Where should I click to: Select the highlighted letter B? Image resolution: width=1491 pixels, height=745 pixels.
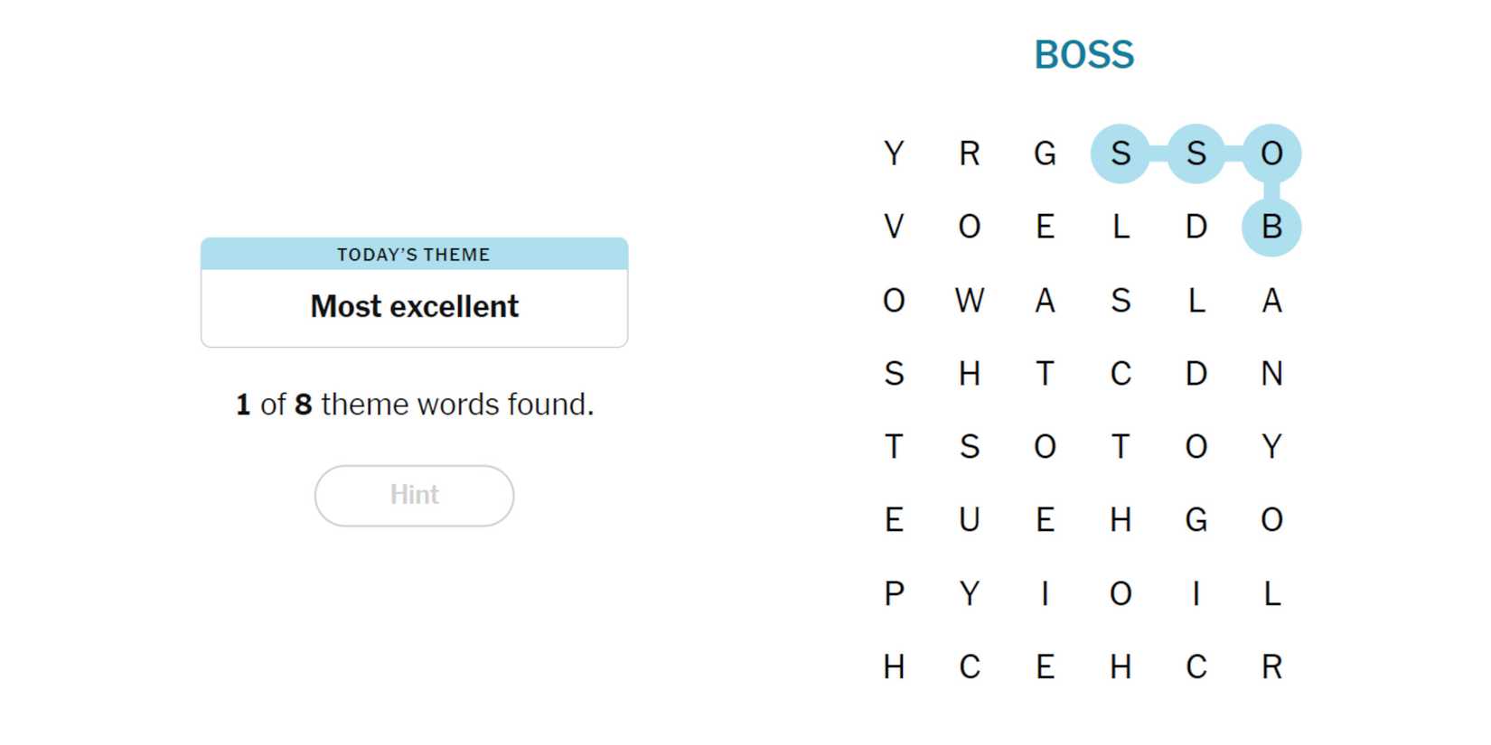1271,227
